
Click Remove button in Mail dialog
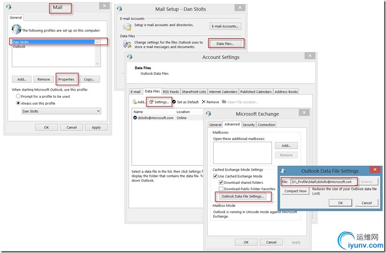(x=44, y=79)
